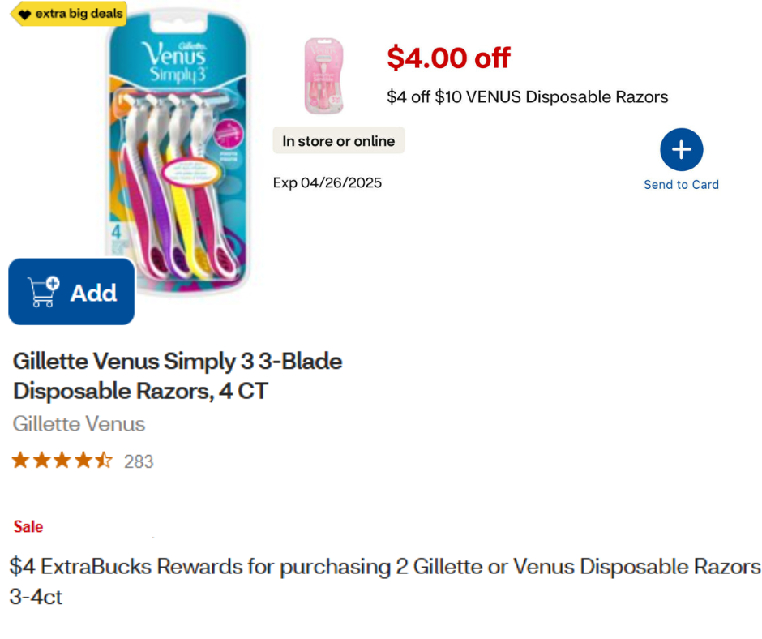Click the half-filled fifth rating star
This screenshot has height=639, width=762.
[x=105, y=461]
